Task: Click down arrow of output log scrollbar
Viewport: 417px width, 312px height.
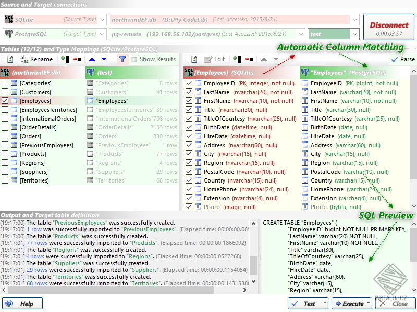Action: (253, 281)
